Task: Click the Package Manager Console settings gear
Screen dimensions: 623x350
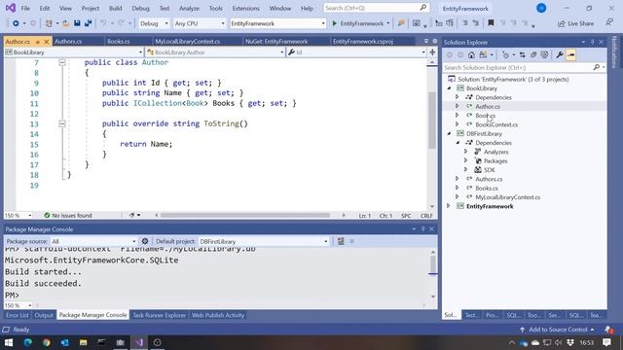Action: point(145,241)
